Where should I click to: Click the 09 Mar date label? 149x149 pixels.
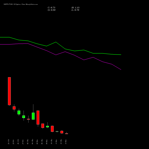coord(47,142)
